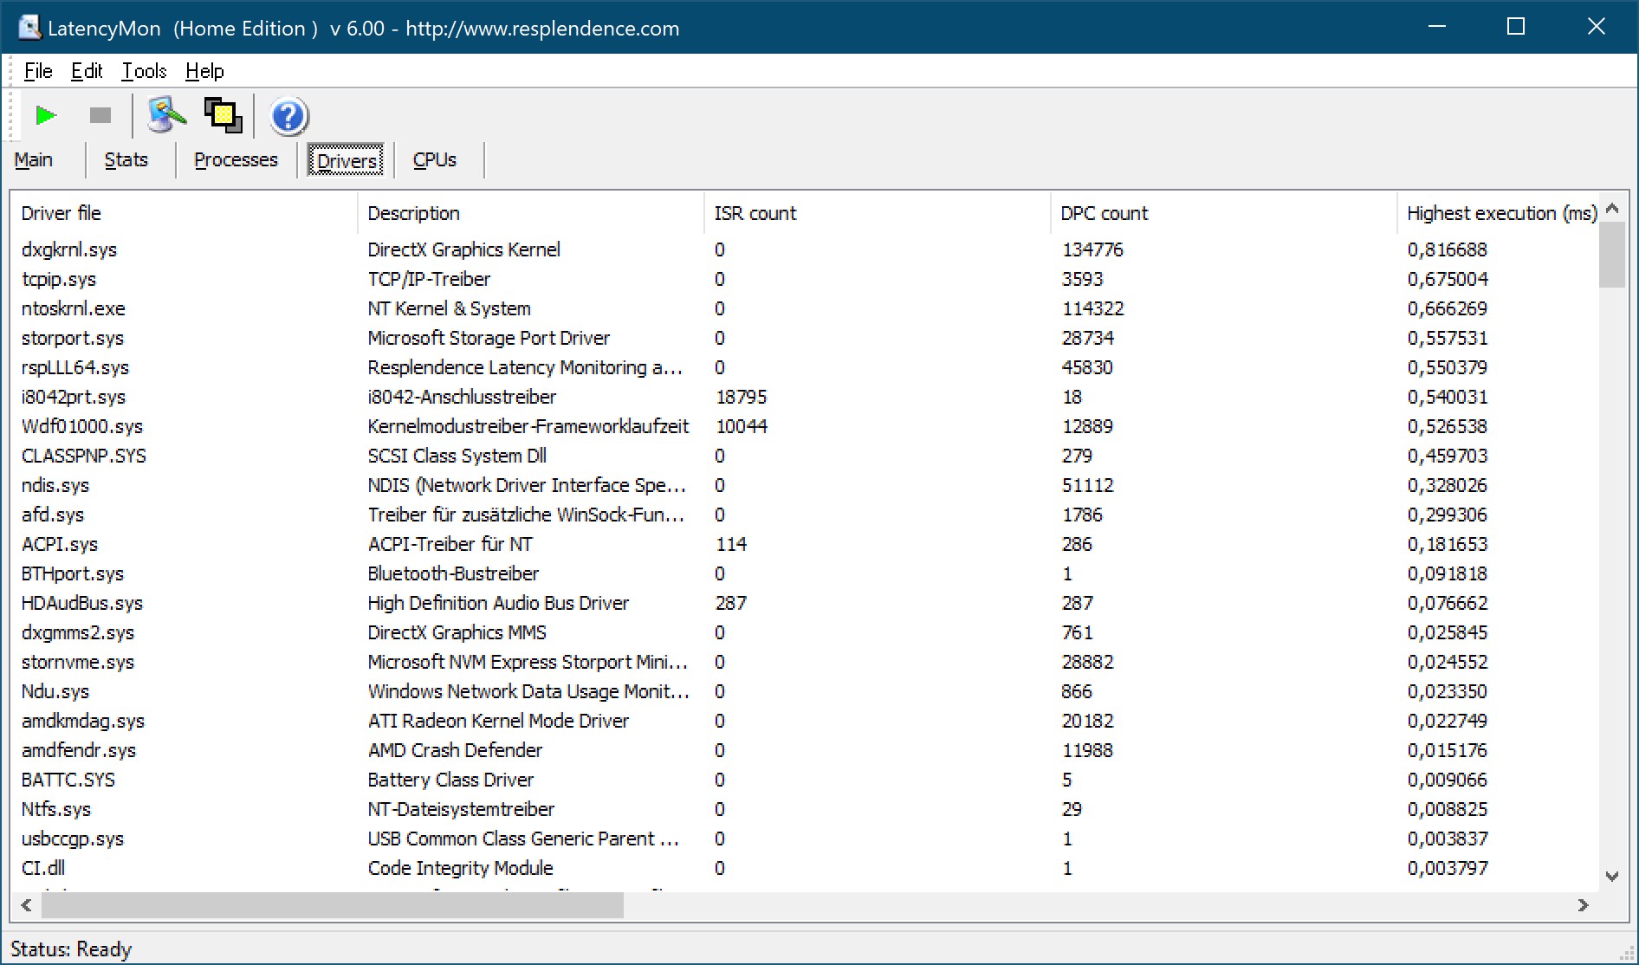Click the ATI Radeon Kernel Mode Driver description
This screenshot has height=965, width=1639.
[498, 721]
